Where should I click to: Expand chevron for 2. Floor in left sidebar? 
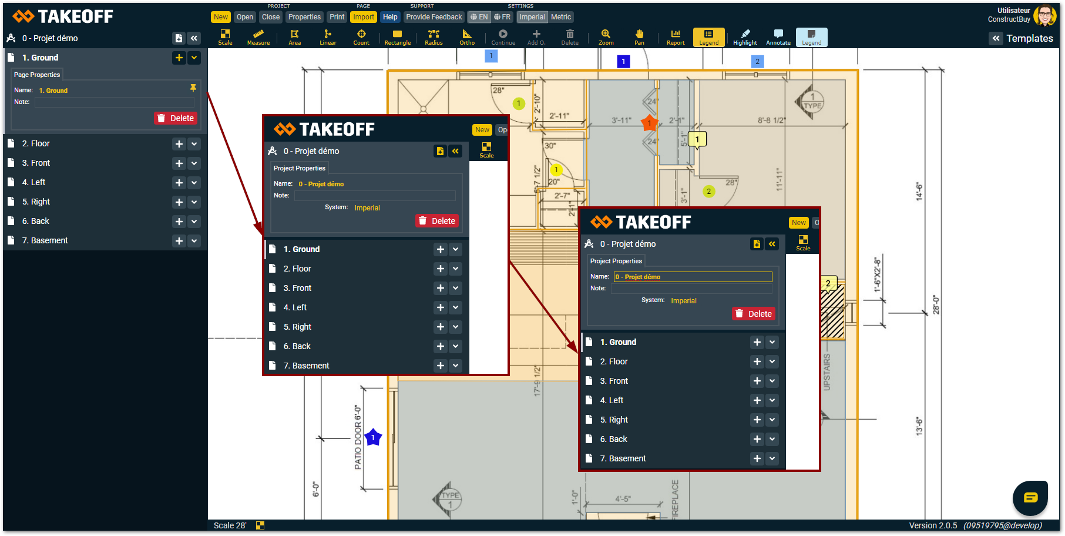click(194, 144)
